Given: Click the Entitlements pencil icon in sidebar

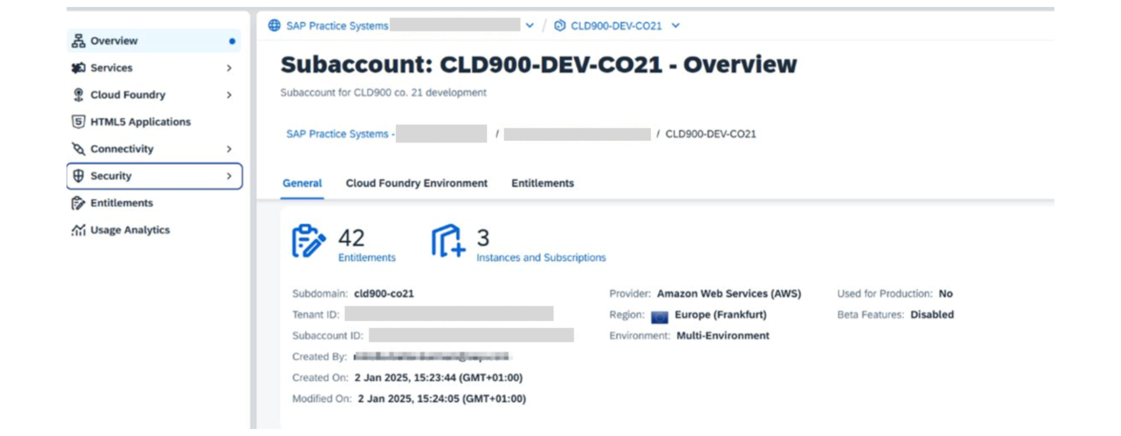Looking at the screenshot, I should click(x=78, y=203).
